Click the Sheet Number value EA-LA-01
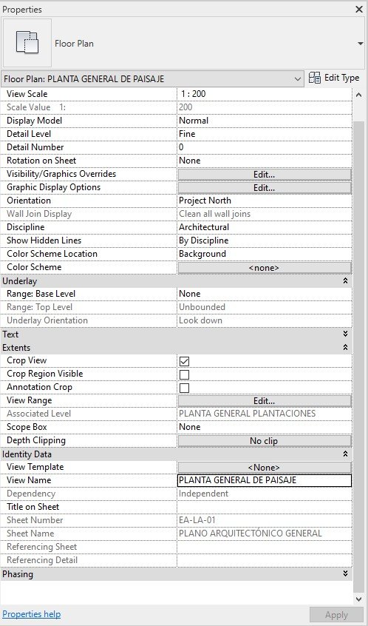Image resolution: width=368 pixels, height=626 pixels. click(x=197, y=520)
